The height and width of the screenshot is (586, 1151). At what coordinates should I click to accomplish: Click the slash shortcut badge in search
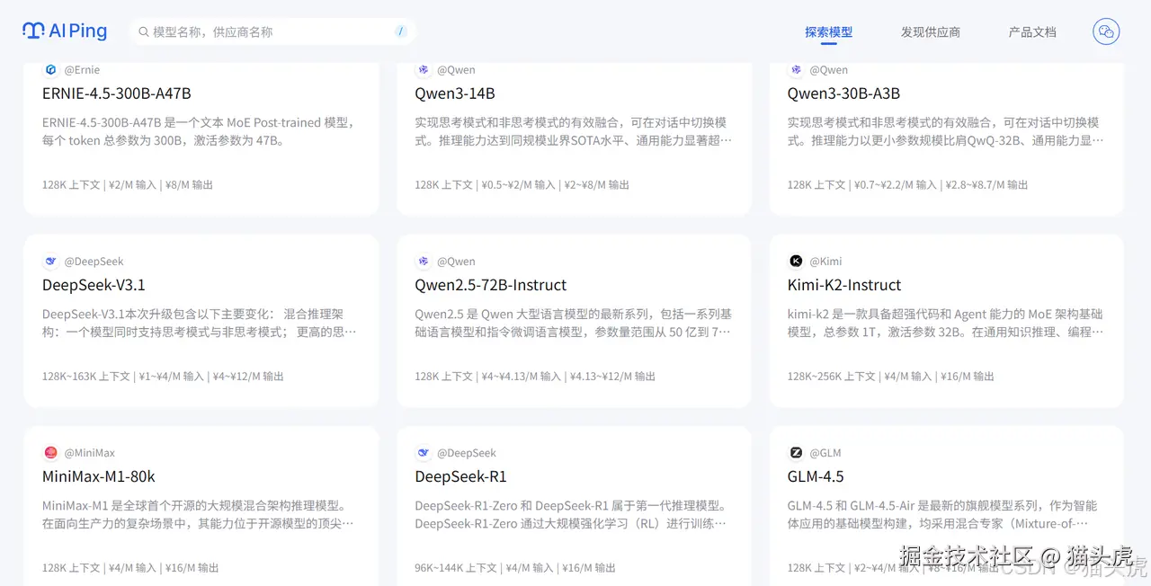pyautogui.click(x=400, y=31)
